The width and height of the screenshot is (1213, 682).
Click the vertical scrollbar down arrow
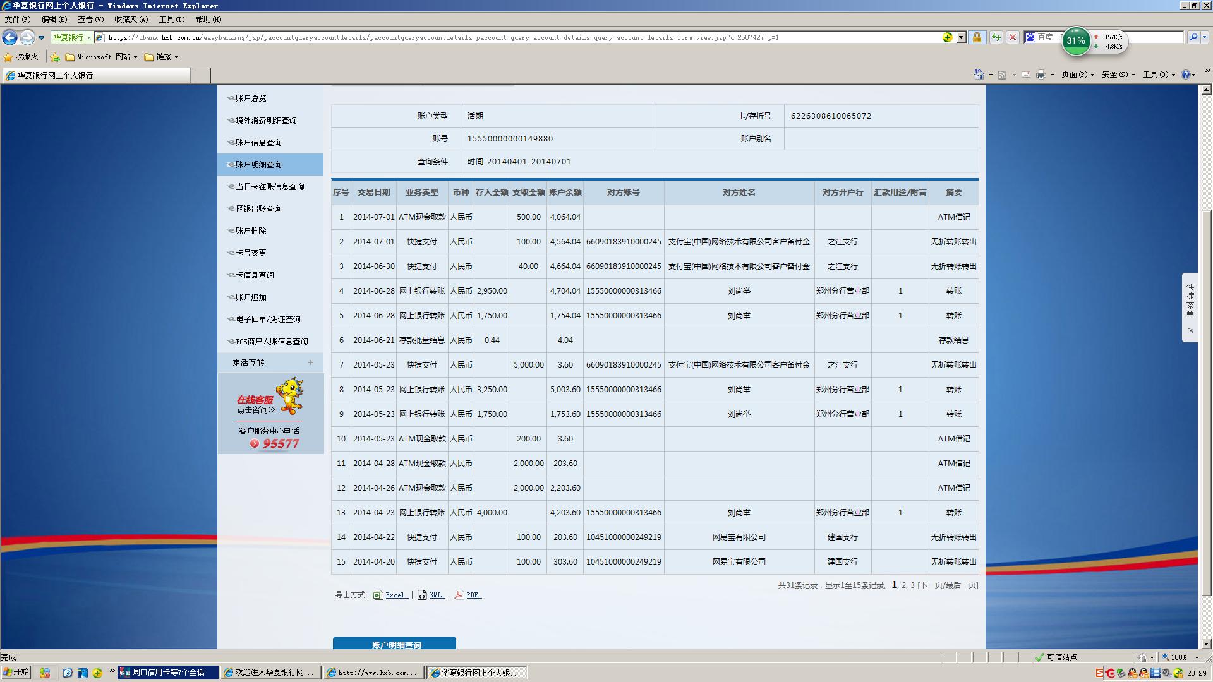[1206, 644]
